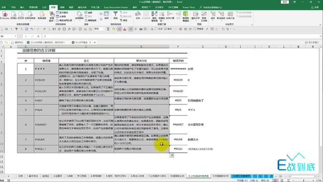Switch to the 11.认识函数 workbook tab
The image size is (323, 182).
pos(46,42)
